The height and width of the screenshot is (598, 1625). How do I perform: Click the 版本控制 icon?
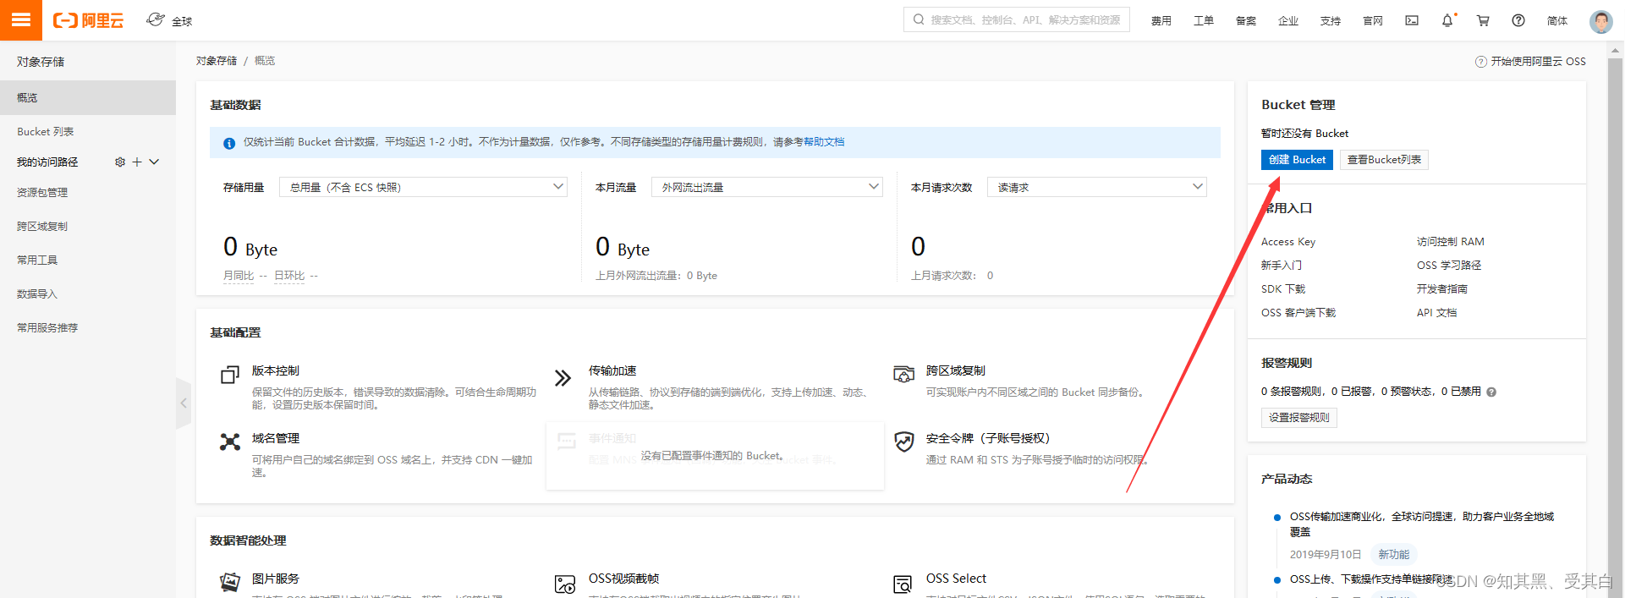[230, 375]
